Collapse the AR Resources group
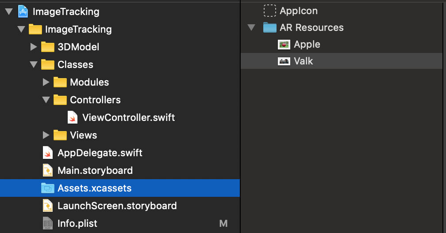This screenshot has height=233, width=446. click(252, 27)
